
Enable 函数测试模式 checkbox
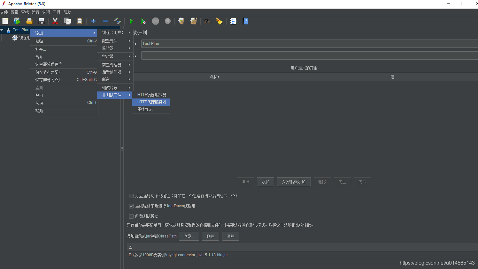[131, 216]
